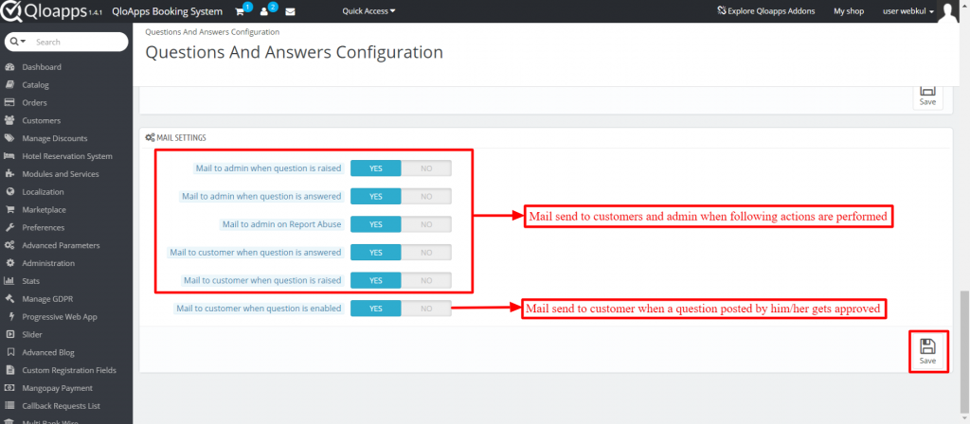Viewport: 970px width, 424px height.
Task: Open the Quick Access dropdown
Action: tap(368, 11)
